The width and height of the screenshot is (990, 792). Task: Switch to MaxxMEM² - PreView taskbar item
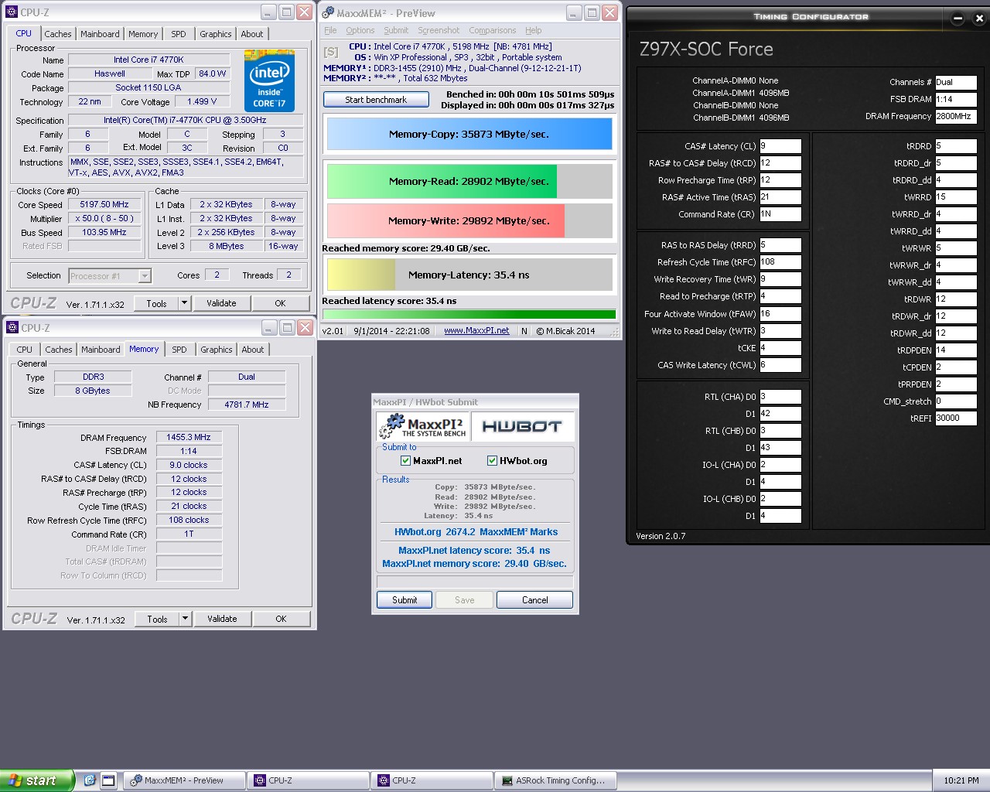(x=185, y=780)
